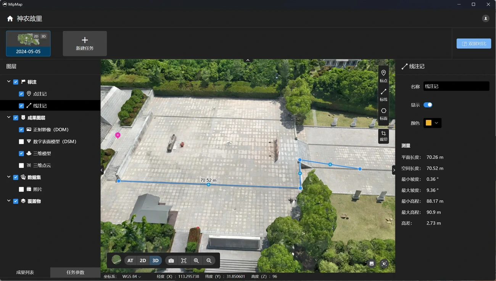Activate the 裁切 crop tool
Image resolution: width=496 pixels, height=281 pixels.
click(383, 136)
